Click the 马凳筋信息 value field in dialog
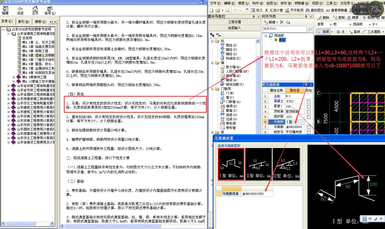This screenshot has width=385, height=229. (257, 194)
